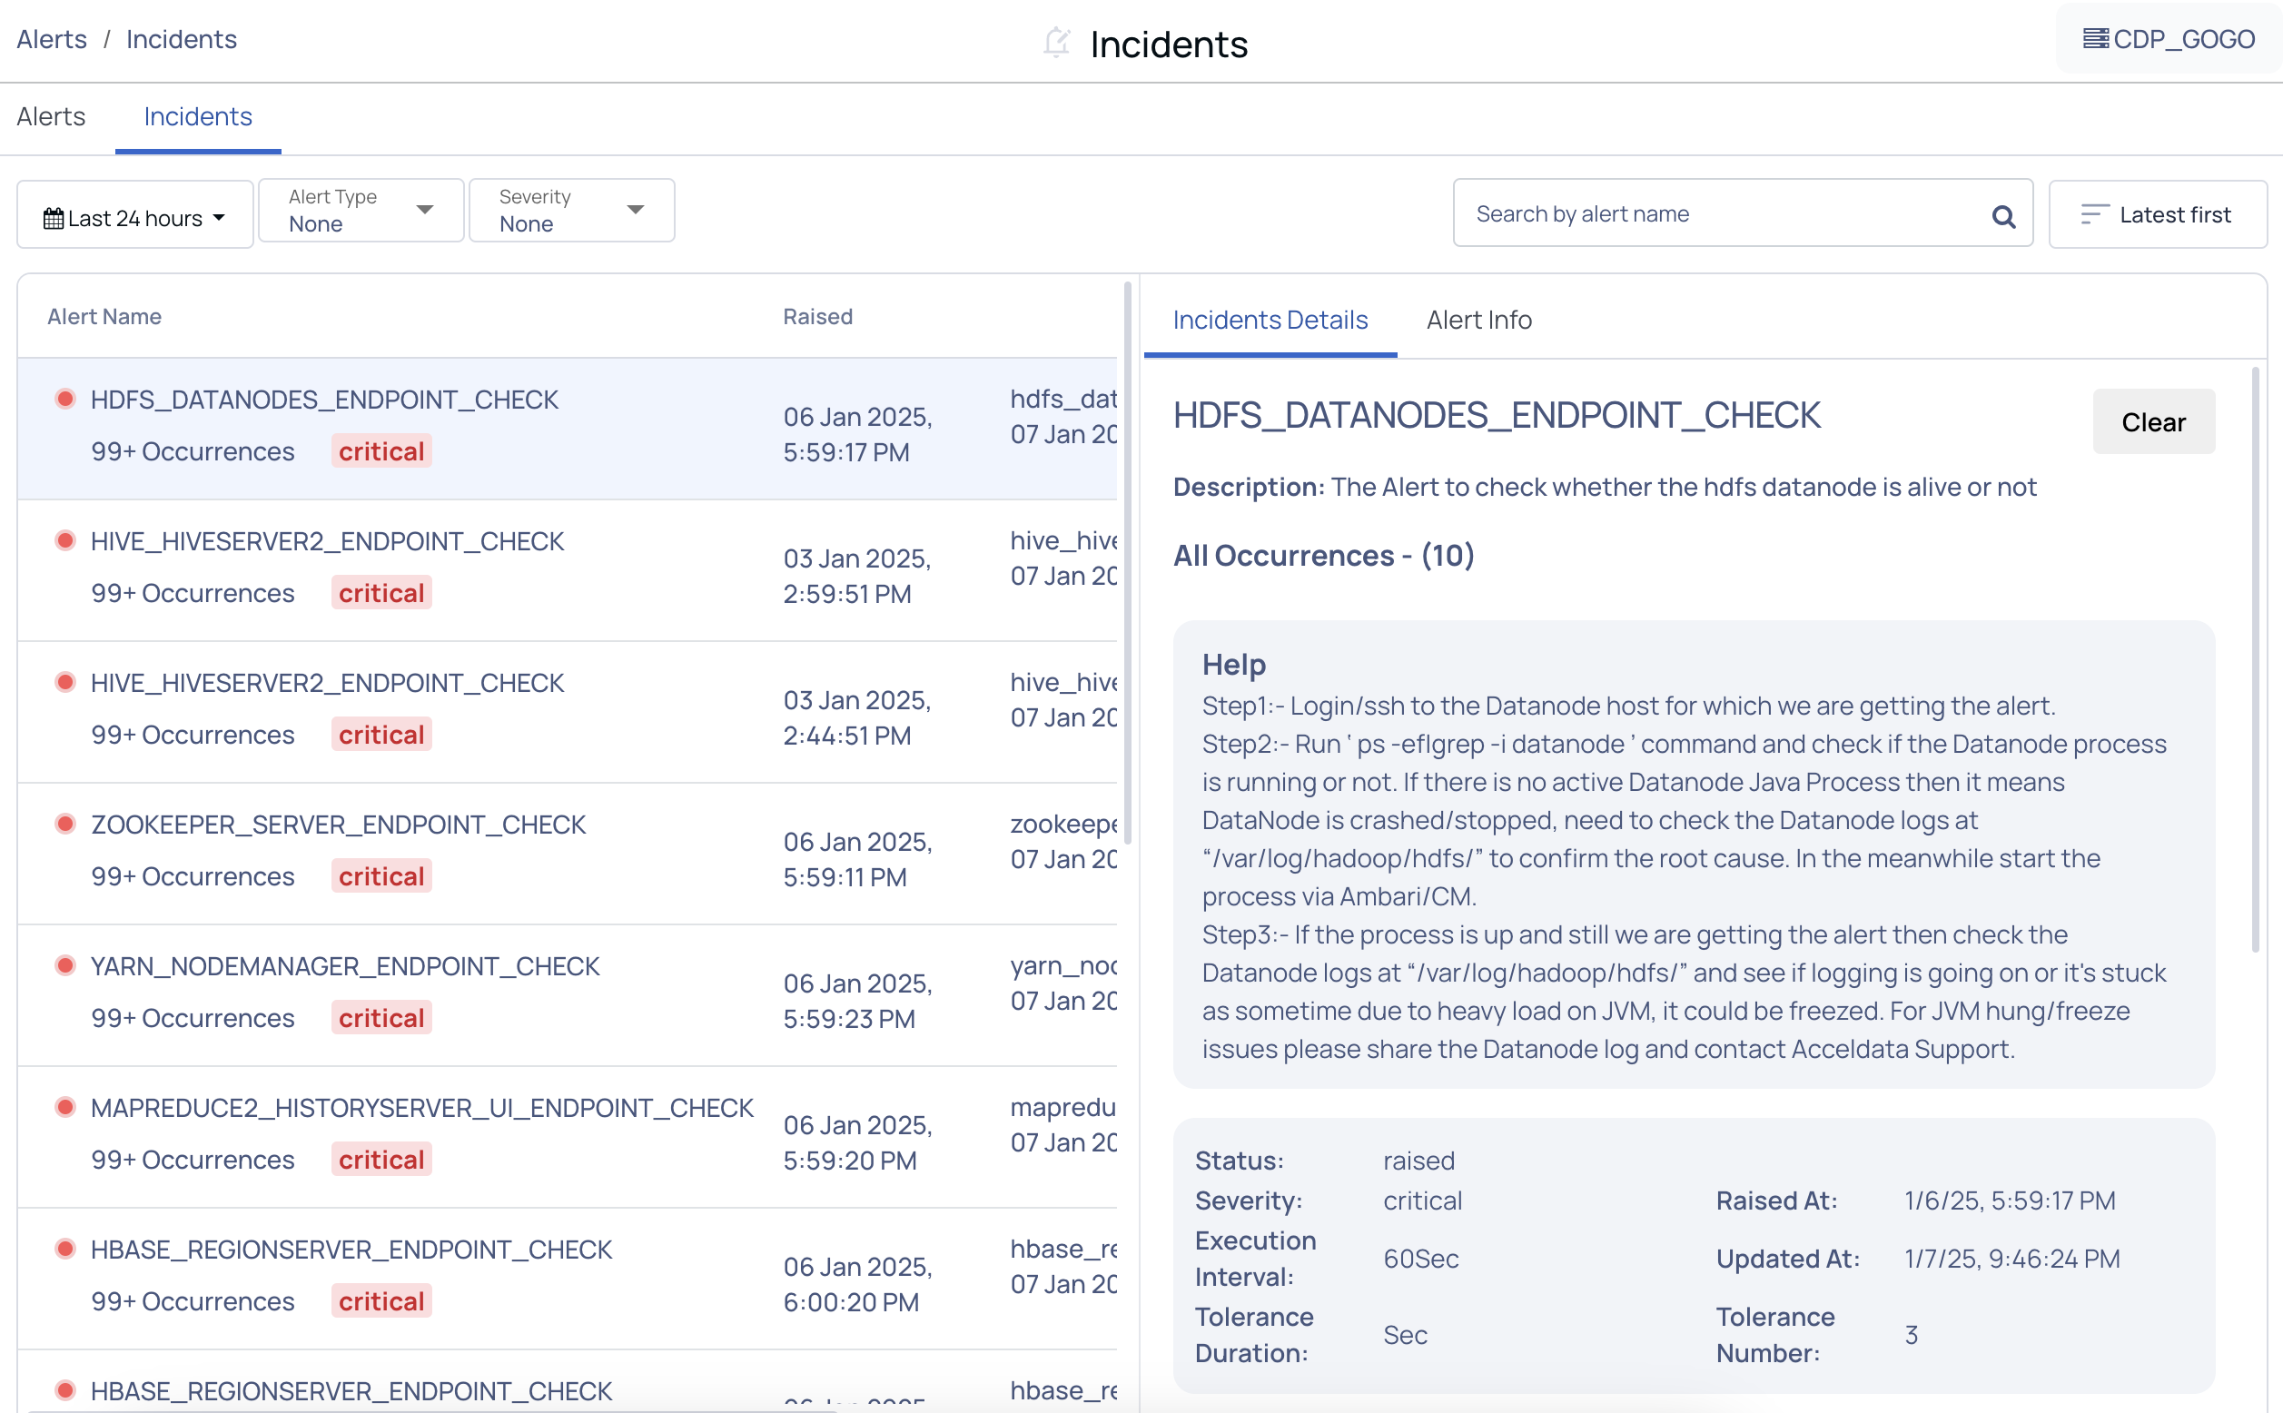The height and width of the screenshot is (1413, 2283).
Task: Click the calendar icon in the date filter
Action: point(54,218)
